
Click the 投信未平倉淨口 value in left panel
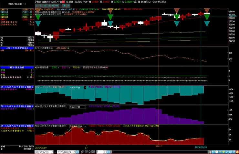coord(30,109)
